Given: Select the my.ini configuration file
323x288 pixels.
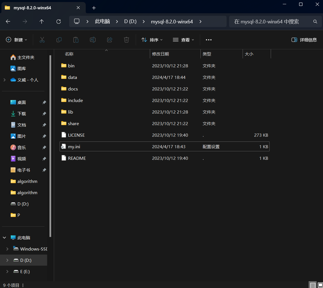Looking at the screenshot, I should pos(164,147).
